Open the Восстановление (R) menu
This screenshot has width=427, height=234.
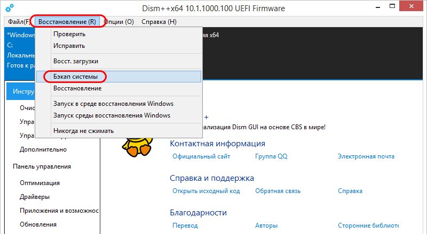click(67, 22)
